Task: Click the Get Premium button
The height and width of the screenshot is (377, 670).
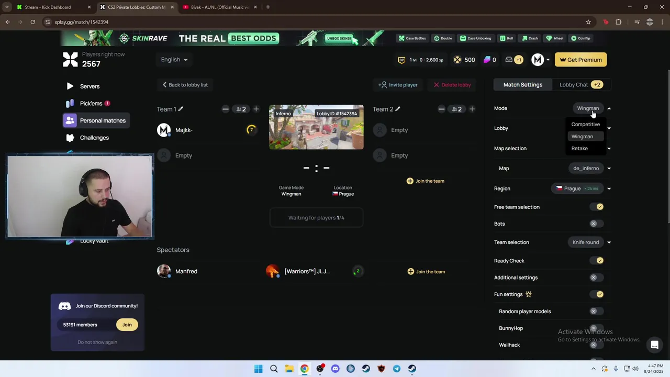Action: pyautogui.click(x=581, y=60)
